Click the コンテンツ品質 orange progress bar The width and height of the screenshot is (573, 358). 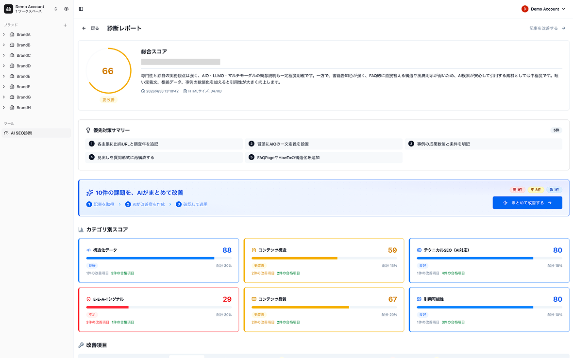click(x=324, y=307)
